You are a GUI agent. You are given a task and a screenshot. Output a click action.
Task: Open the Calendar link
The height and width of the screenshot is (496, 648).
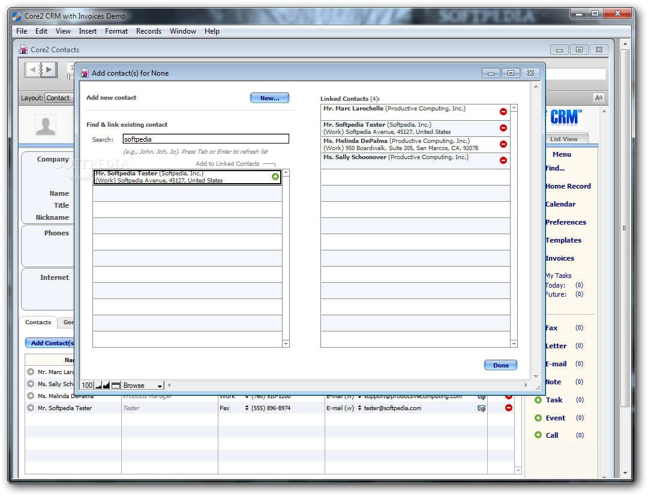pos(560,204)
